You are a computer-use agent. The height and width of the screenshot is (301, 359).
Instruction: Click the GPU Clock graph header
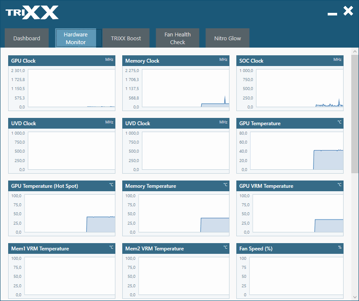point(62,60)
